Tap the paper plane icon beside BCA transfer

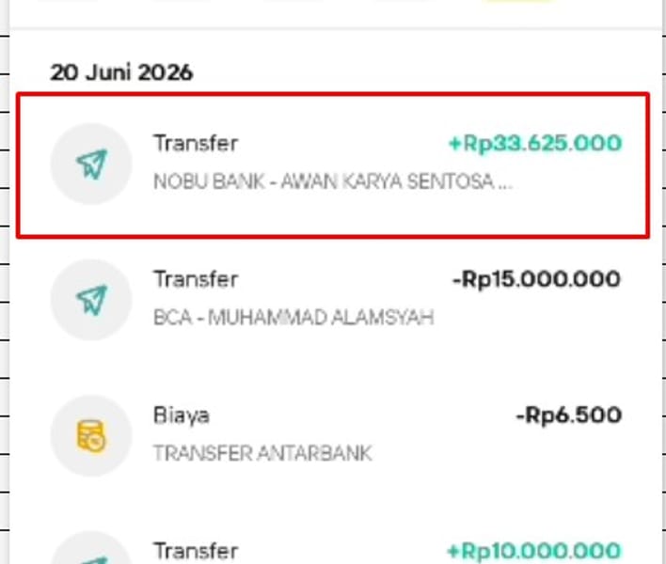click(92, 300)
